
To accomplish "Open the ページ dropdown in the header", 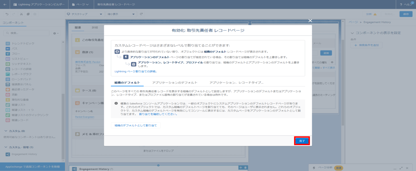I will 80,4.
